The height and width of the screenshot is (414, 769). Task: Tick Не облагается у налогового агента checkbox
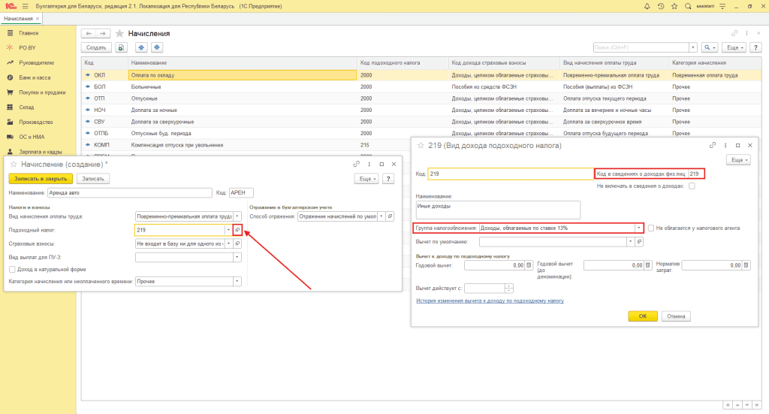point(650,228)
